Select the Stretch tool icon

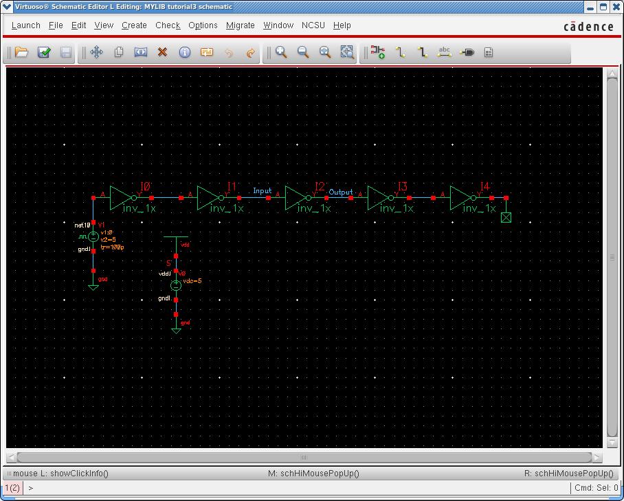click(141, 52)
